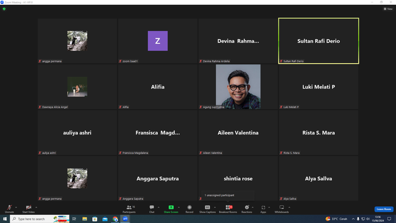
Task: Select the Luki Melati P participant tile
Action: pyautogui.click(x=319, y=87)
